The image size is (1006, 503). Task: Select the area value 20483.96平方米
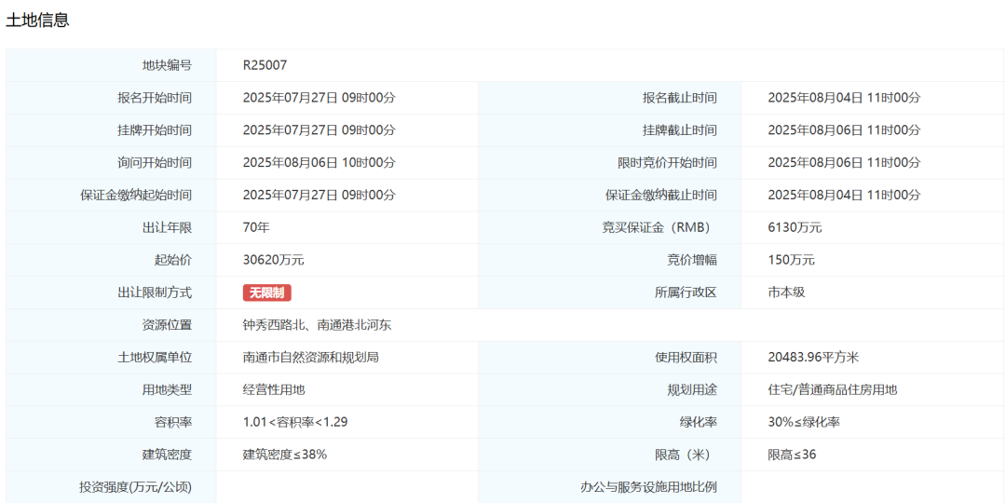[x=813, y=358]
